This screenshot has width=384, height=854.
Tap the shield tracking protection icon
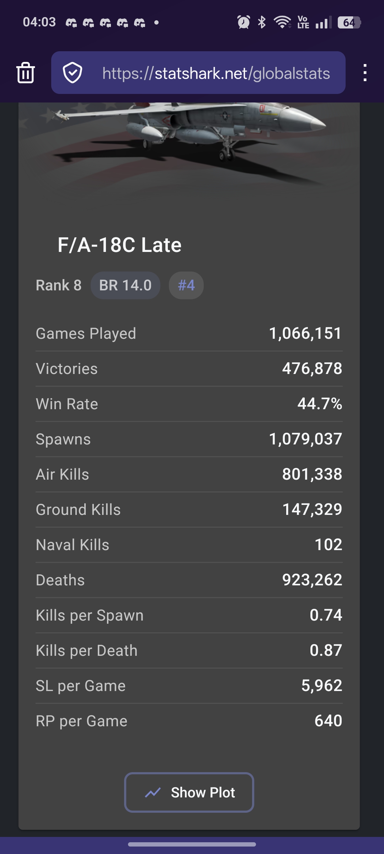click(73, 73)
